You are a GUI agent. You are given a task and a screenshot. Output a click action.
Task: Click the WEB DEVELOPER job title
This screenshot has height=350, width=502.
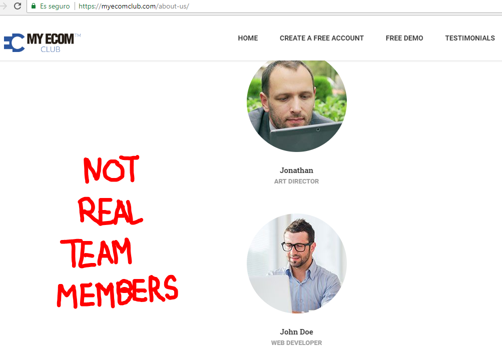[x=296, y=343]
